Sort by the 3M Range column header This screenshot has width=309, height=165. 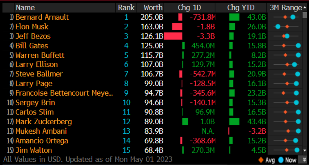pyautogui.click(x=286, y=8)
